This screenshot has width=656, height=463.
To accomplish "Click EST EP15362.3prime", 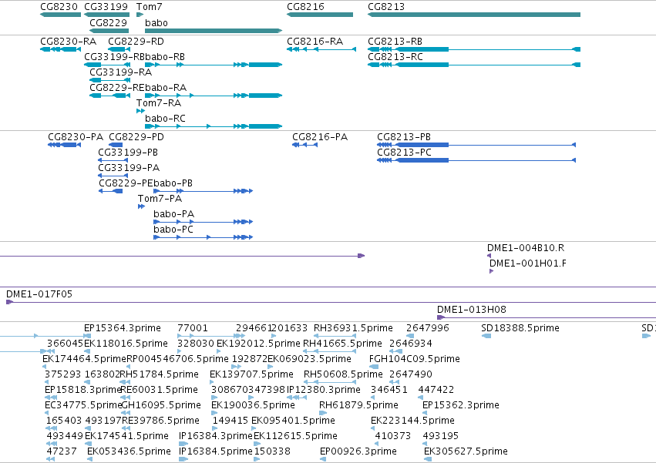I will (461, 405).
